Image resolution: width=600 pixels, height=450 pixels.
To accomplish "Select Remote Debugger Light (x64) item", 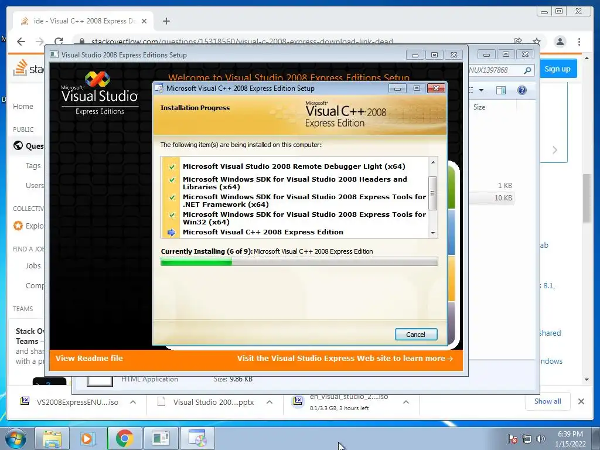I will [x=294, y=166].
